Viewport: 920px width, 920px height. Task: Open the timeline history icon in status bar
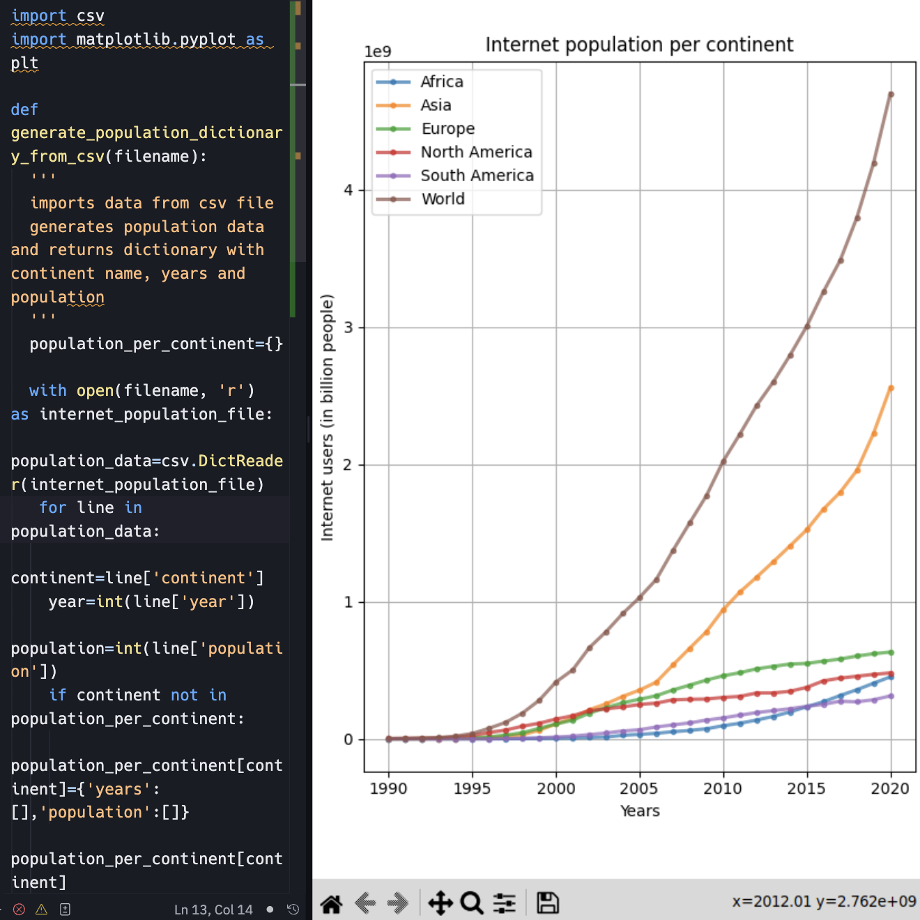tap(293, 909)
